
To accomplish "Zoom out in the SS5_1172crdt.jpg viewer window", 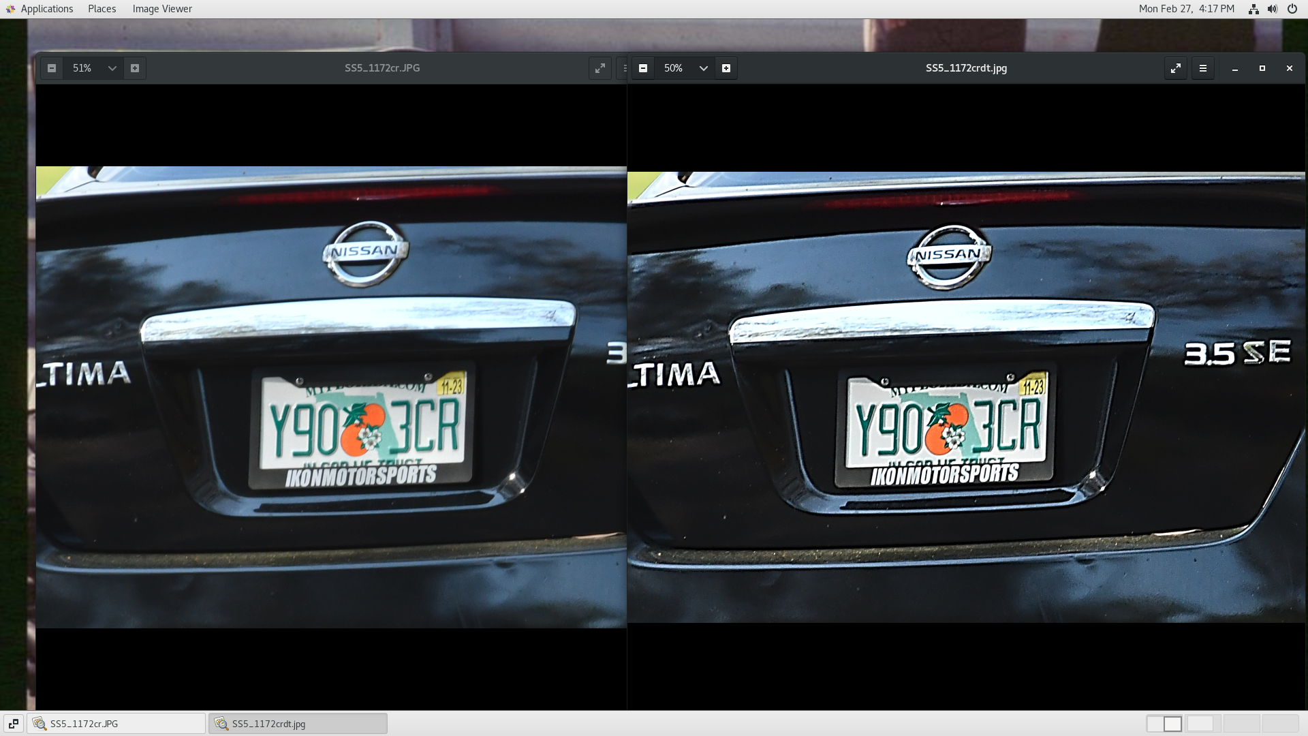I will point(643,68).
